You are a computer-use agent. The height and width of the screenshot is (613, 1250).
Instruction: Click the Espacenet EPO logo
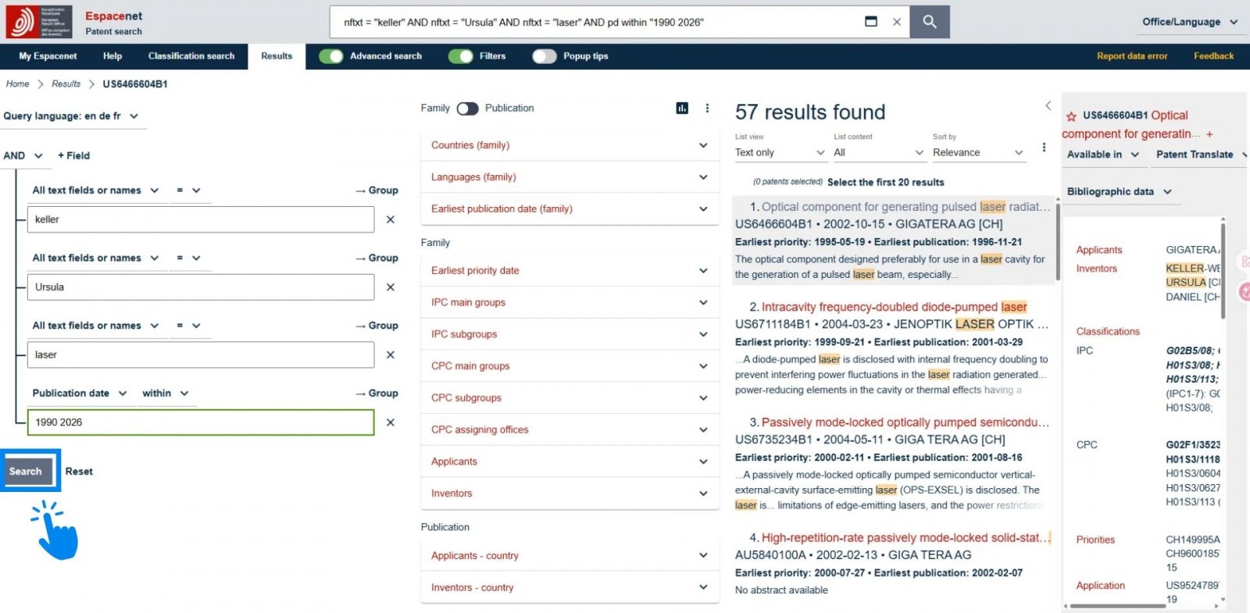[x=39, y=22]
